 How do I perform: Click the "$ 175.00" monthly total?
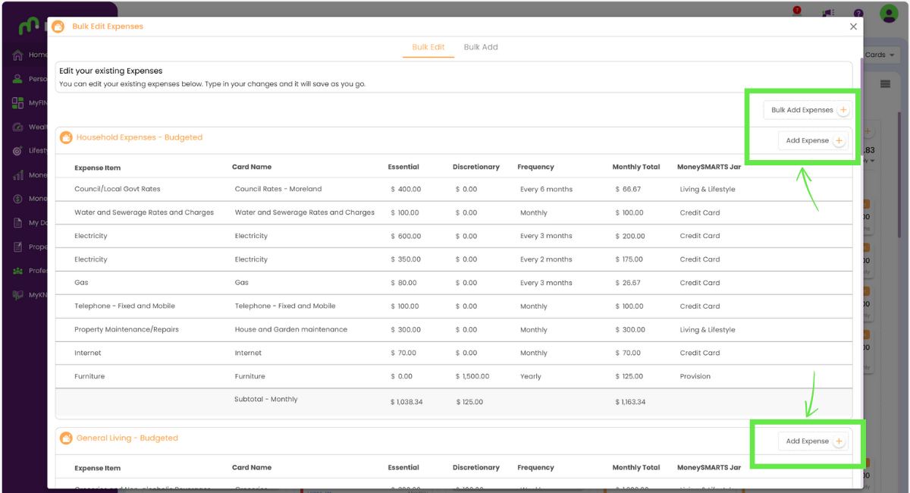click(629, 259)
